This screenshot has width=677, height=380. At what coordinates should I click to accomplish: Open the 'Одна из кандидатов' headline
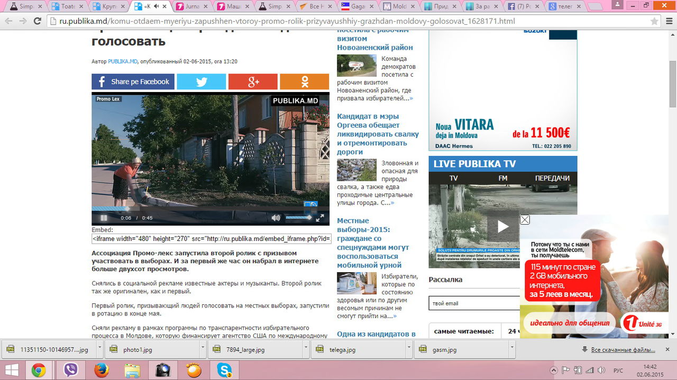point(376,334)
